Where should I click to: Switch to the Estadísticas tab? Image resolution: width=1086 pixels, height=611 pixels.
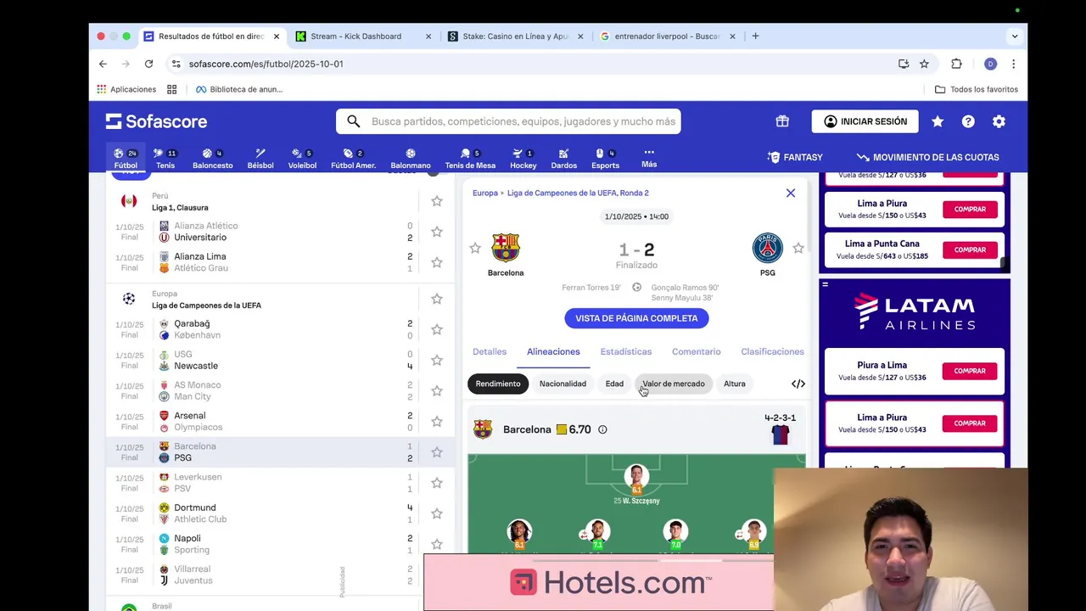click(626, 351)
